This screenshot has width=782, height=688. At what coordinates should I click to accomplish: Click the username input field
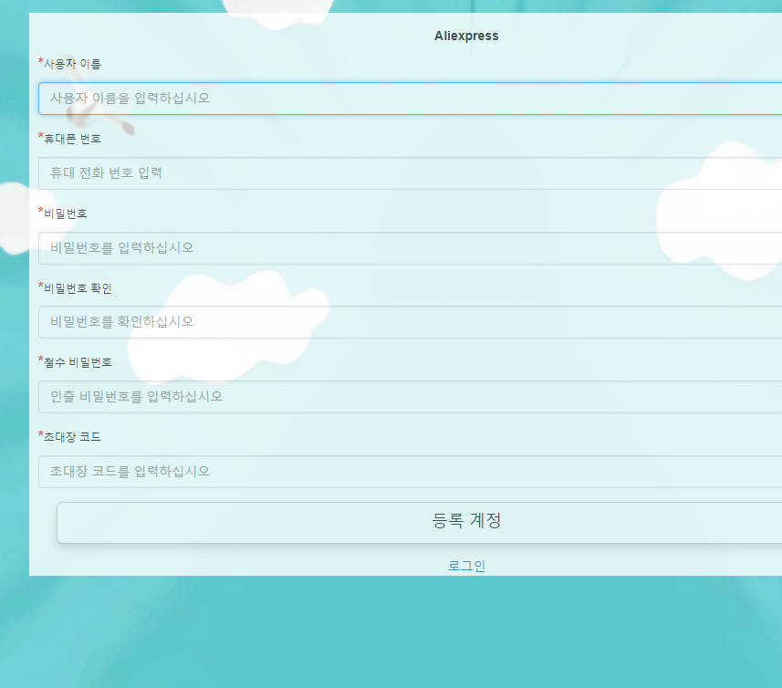coord(410,99)
